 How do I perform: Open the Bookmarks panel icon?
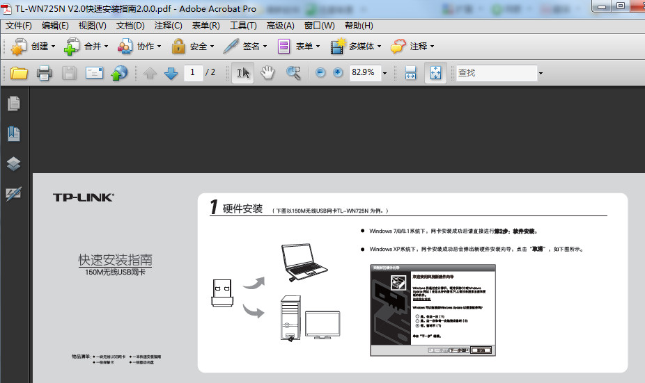click(x=13, y=133)
